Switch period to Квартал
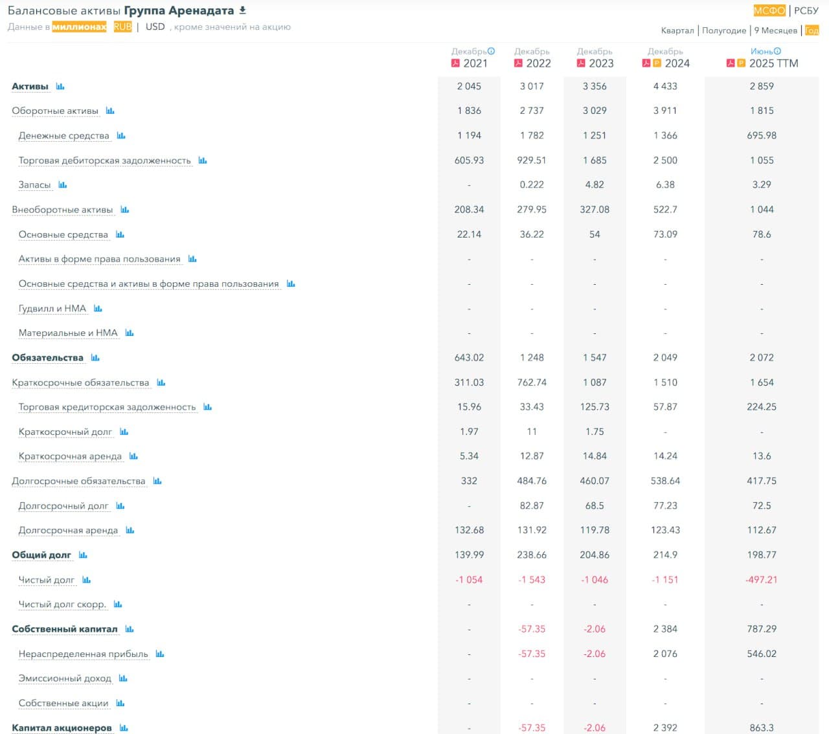This screenshot has width=829, height=734. [677, 30]
